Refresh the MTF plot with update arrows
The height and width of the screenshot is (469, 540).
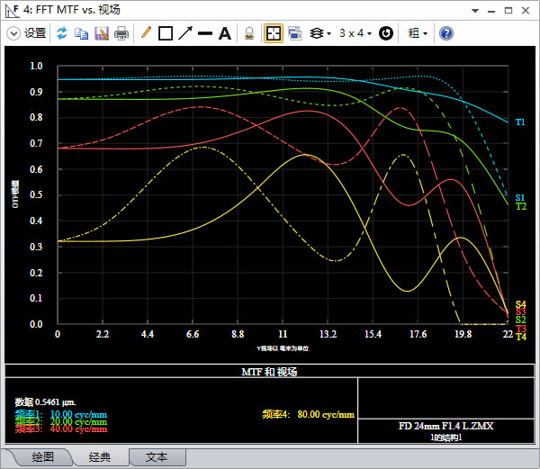(x=62, y=33)
